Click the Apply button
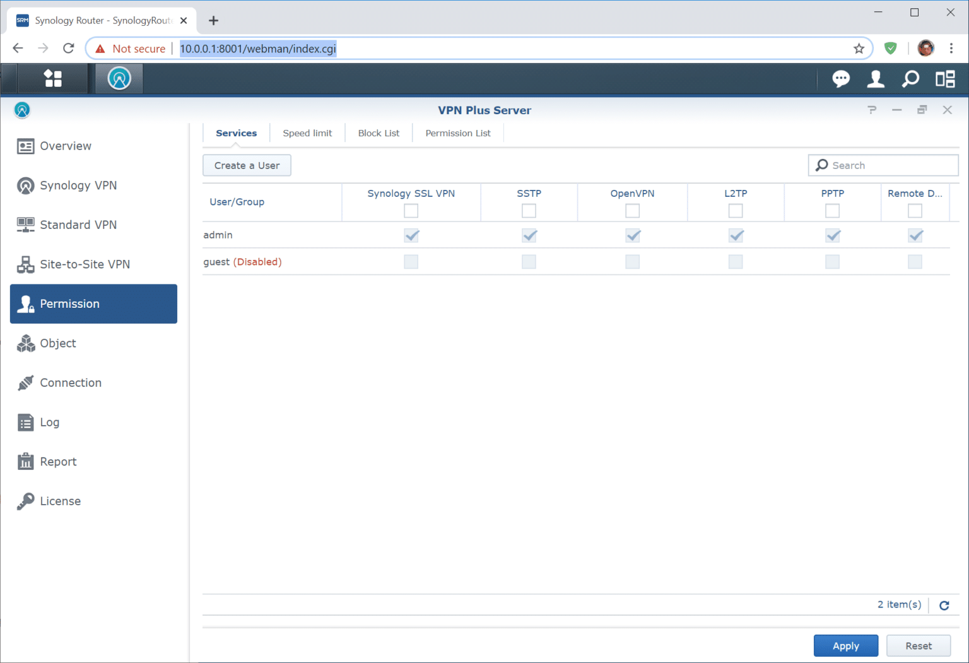 click(x=845, y=646)
